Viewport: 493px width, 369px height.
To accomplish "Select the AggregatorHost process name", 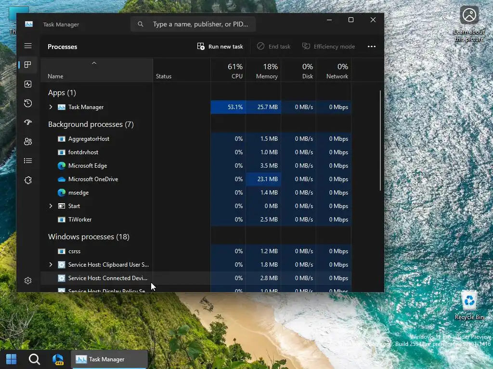I will (x=89, y=139).
